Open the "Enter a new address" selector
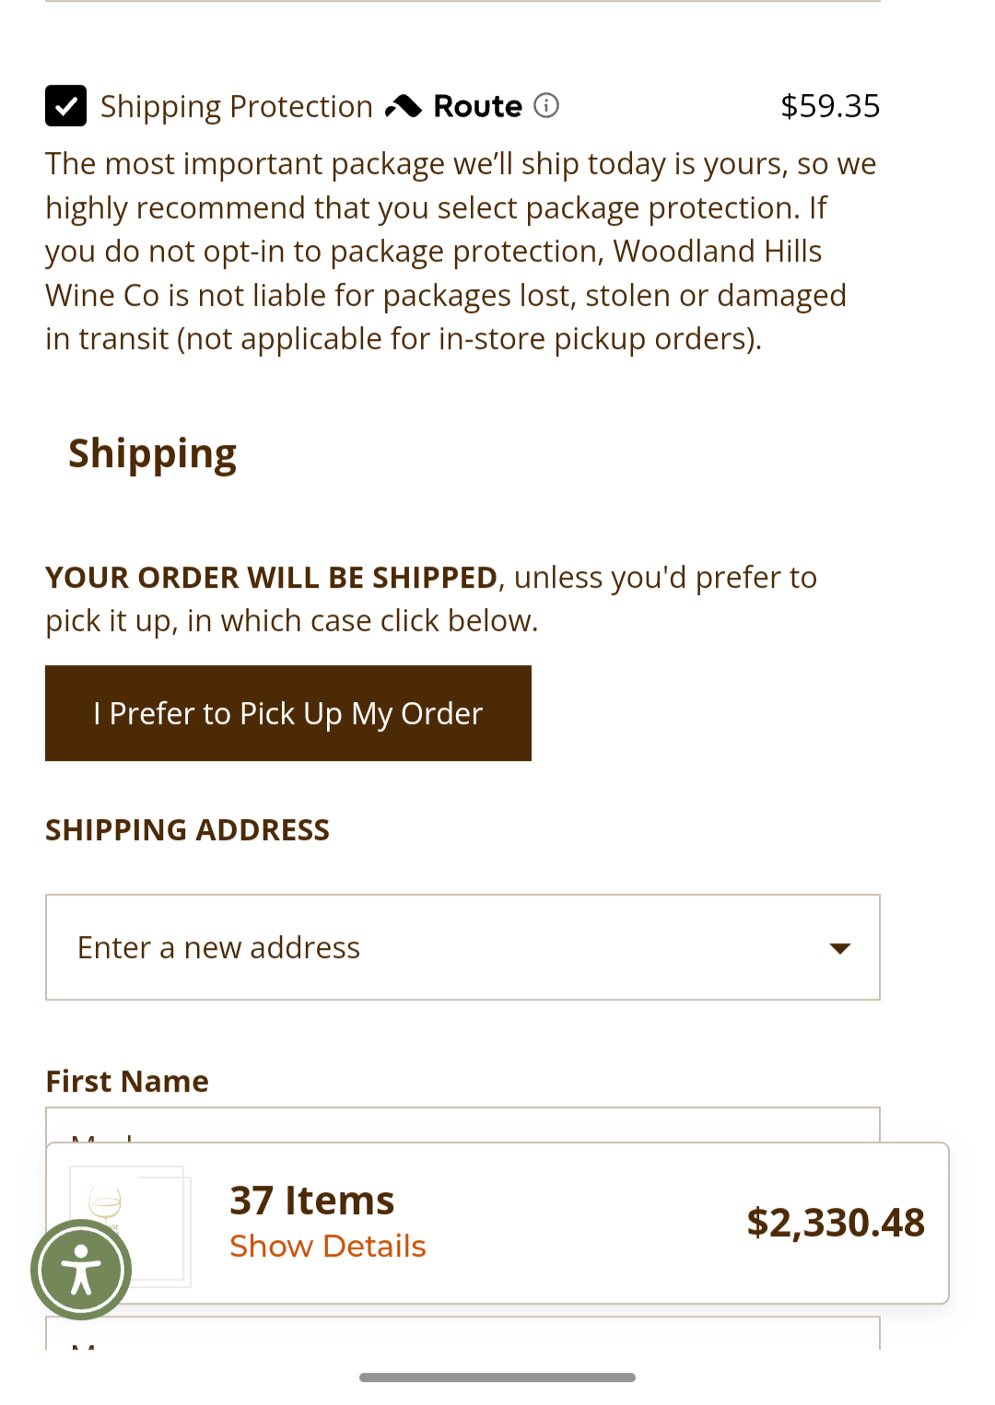 coord(462,947)
